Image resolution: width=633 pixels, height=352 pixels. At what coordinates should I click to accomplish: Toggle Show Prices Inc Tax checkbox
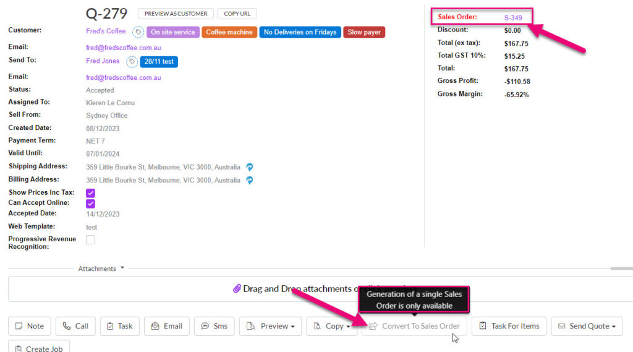pos(90,193)
